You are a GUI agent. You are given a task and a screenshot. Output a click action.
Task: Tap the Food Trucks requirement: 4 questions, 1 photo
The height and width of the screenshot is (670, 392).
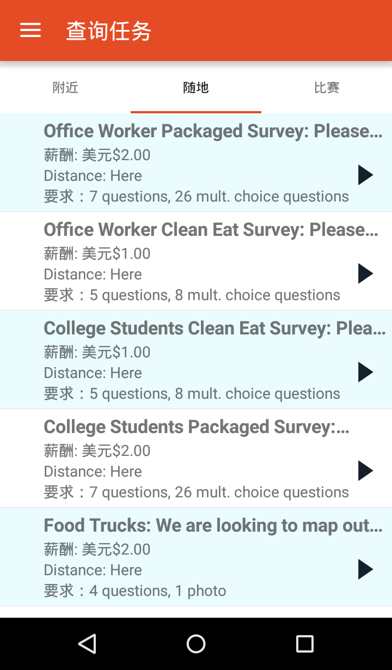(x=135, y=591)
